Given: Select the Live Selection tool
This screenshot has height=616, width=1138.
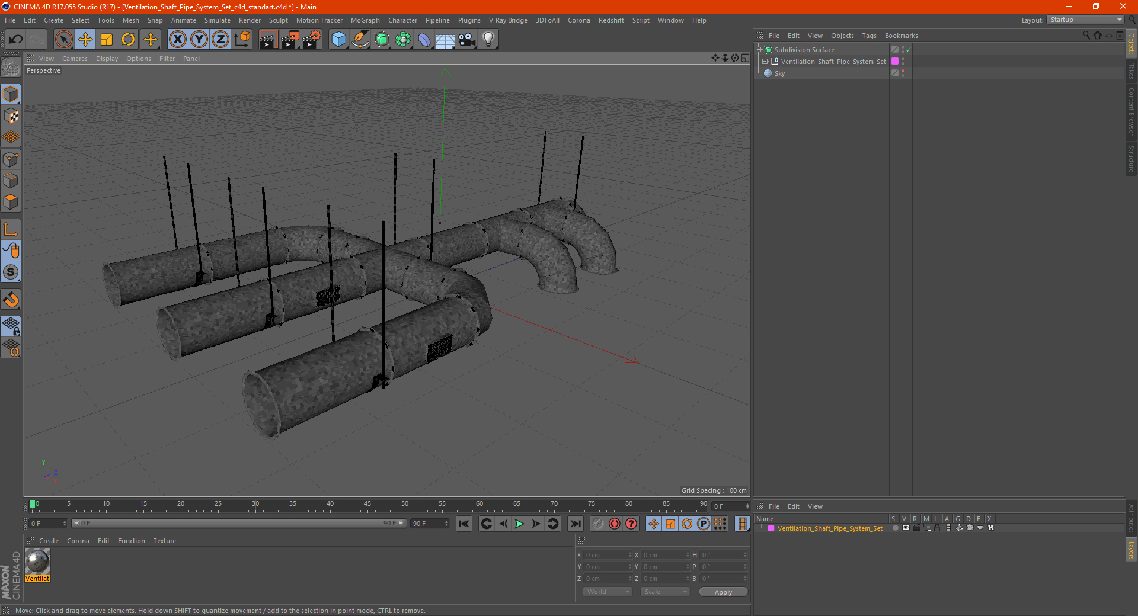Looking at the screenshot, I should 63,40.
